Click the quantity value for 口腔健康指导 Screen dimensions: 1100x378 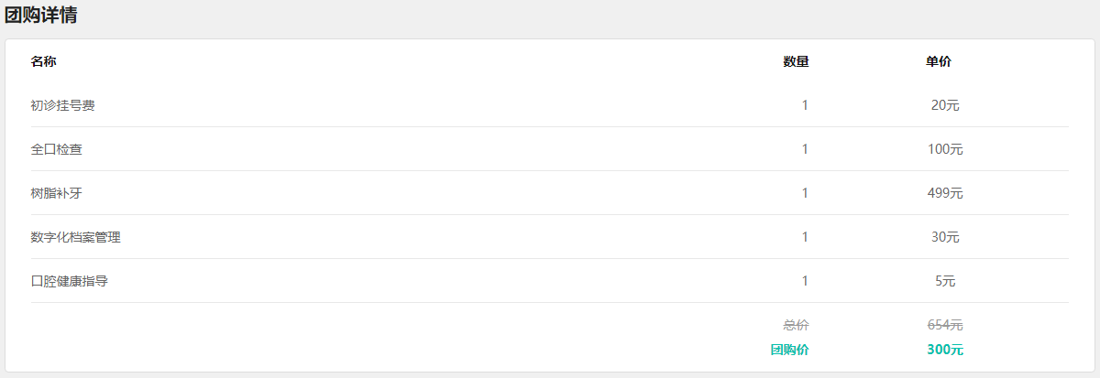[x=805, y=281]
